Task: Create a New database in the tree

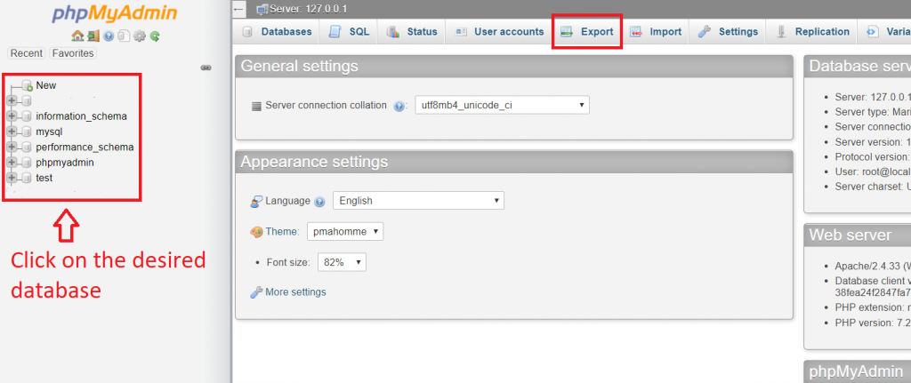Action: (46, 85)
